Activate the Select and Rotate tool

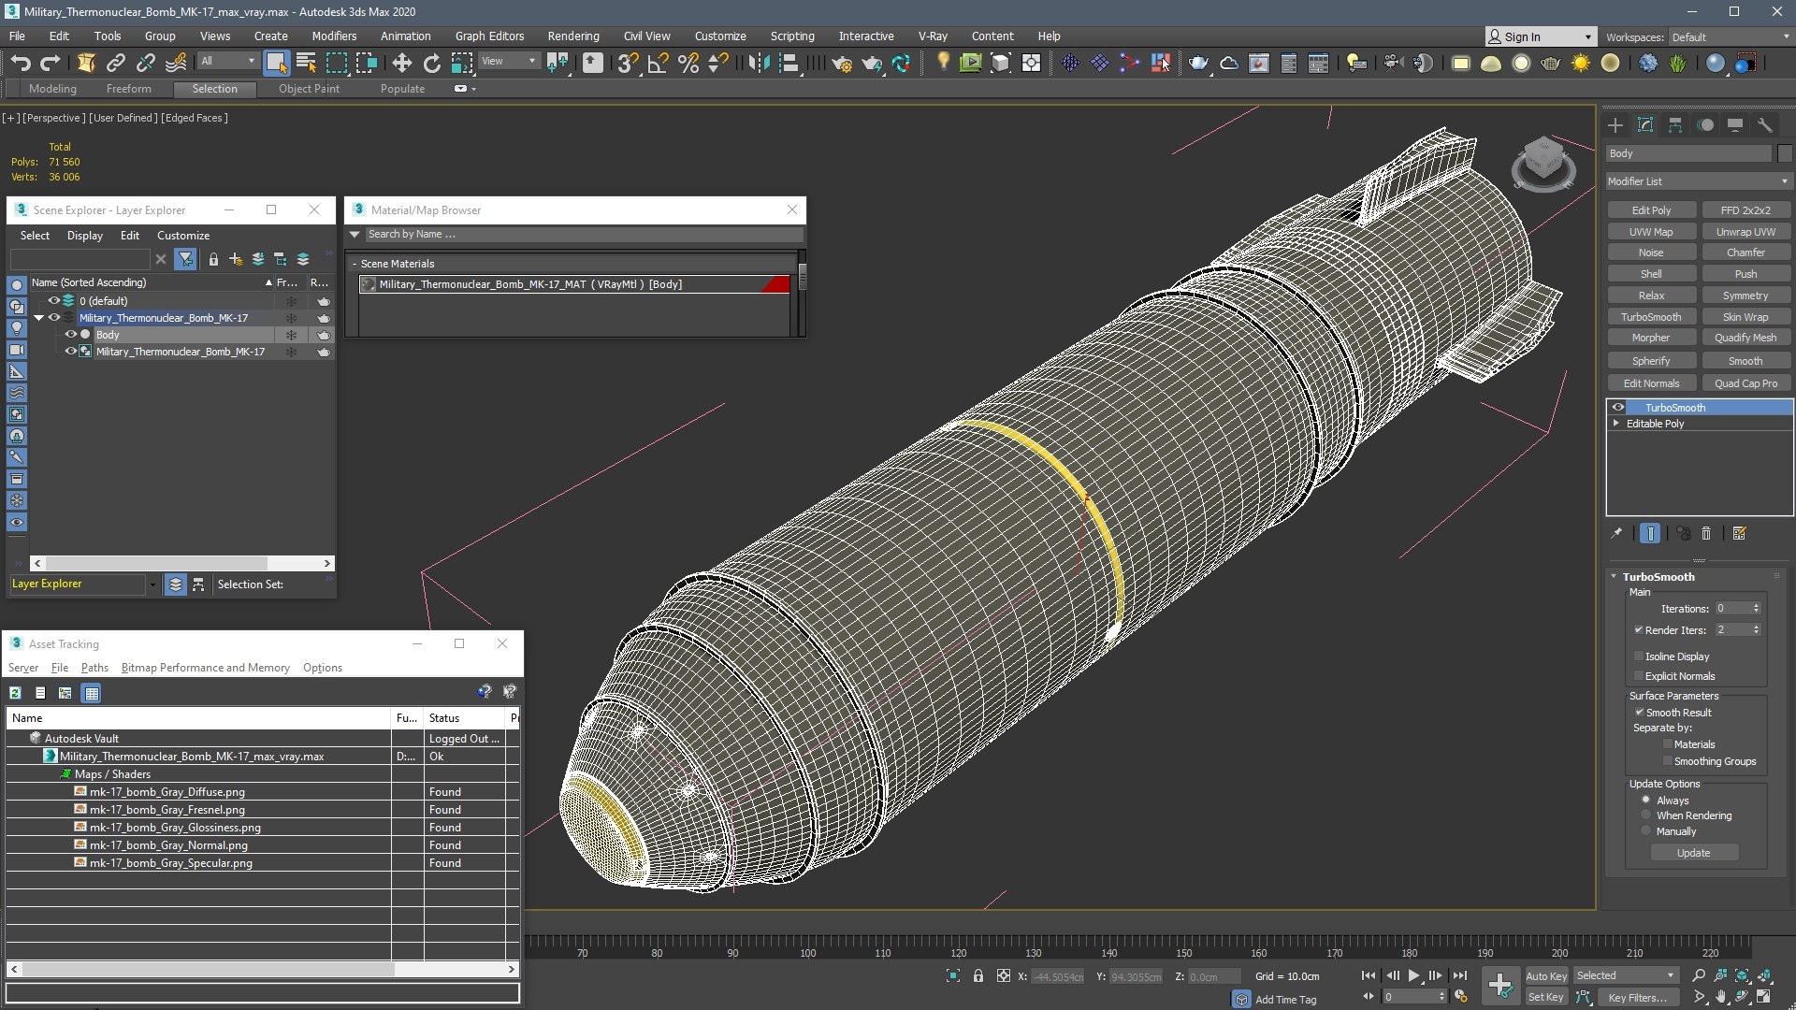point(431,63)
